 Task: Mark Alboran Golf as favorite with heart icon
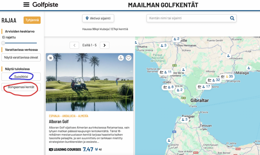tap(128, 58)
